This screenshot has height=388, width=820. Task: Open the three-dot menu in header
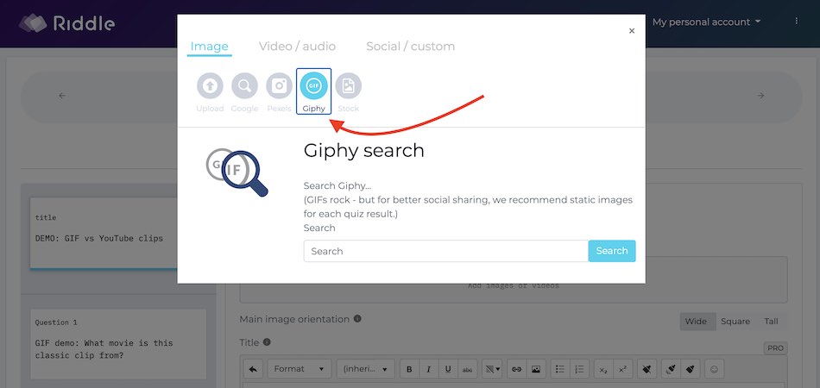(x=797, y=21)
